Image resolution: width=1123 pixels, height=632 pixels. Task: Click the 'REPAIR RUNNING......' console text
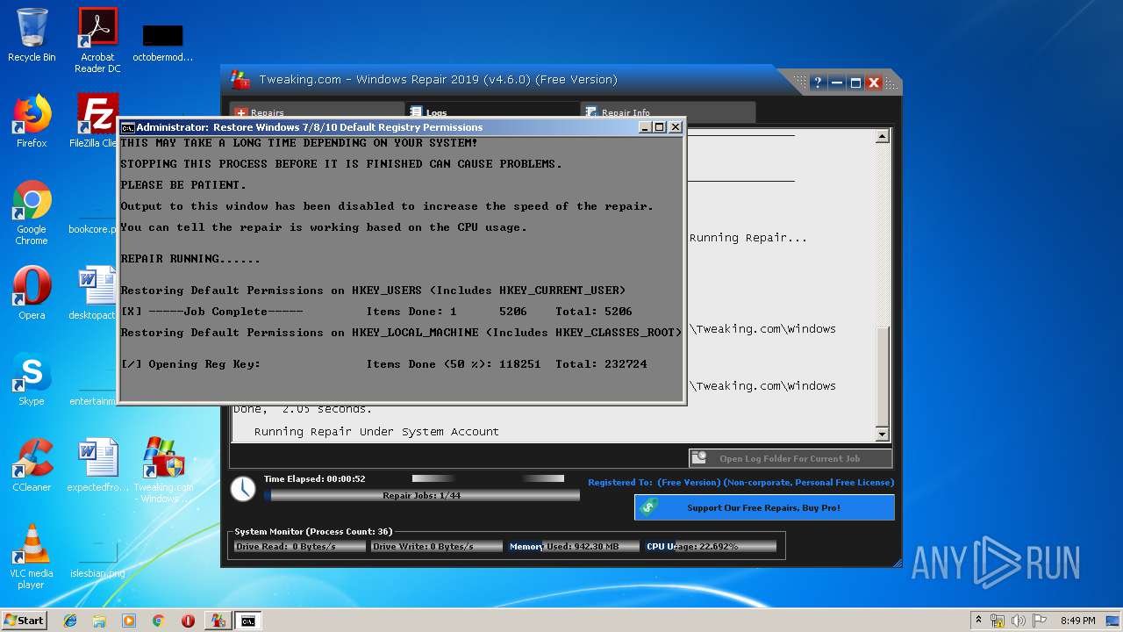(x=190, y=259)
